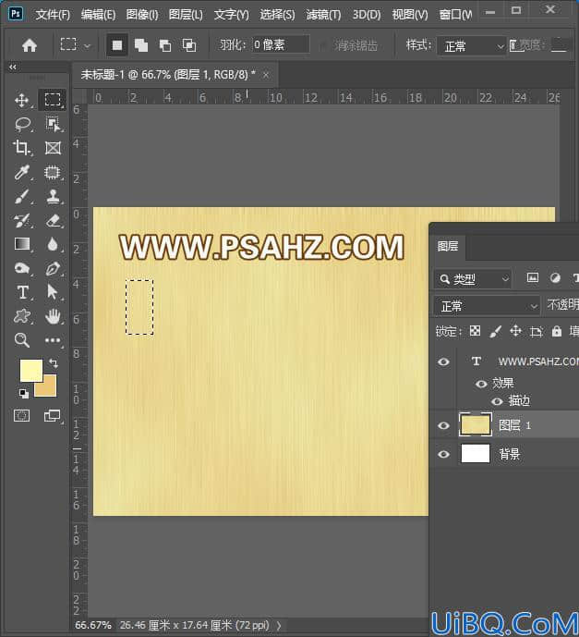
Task: Open 选择(S) menu
Action: (277, 15)
